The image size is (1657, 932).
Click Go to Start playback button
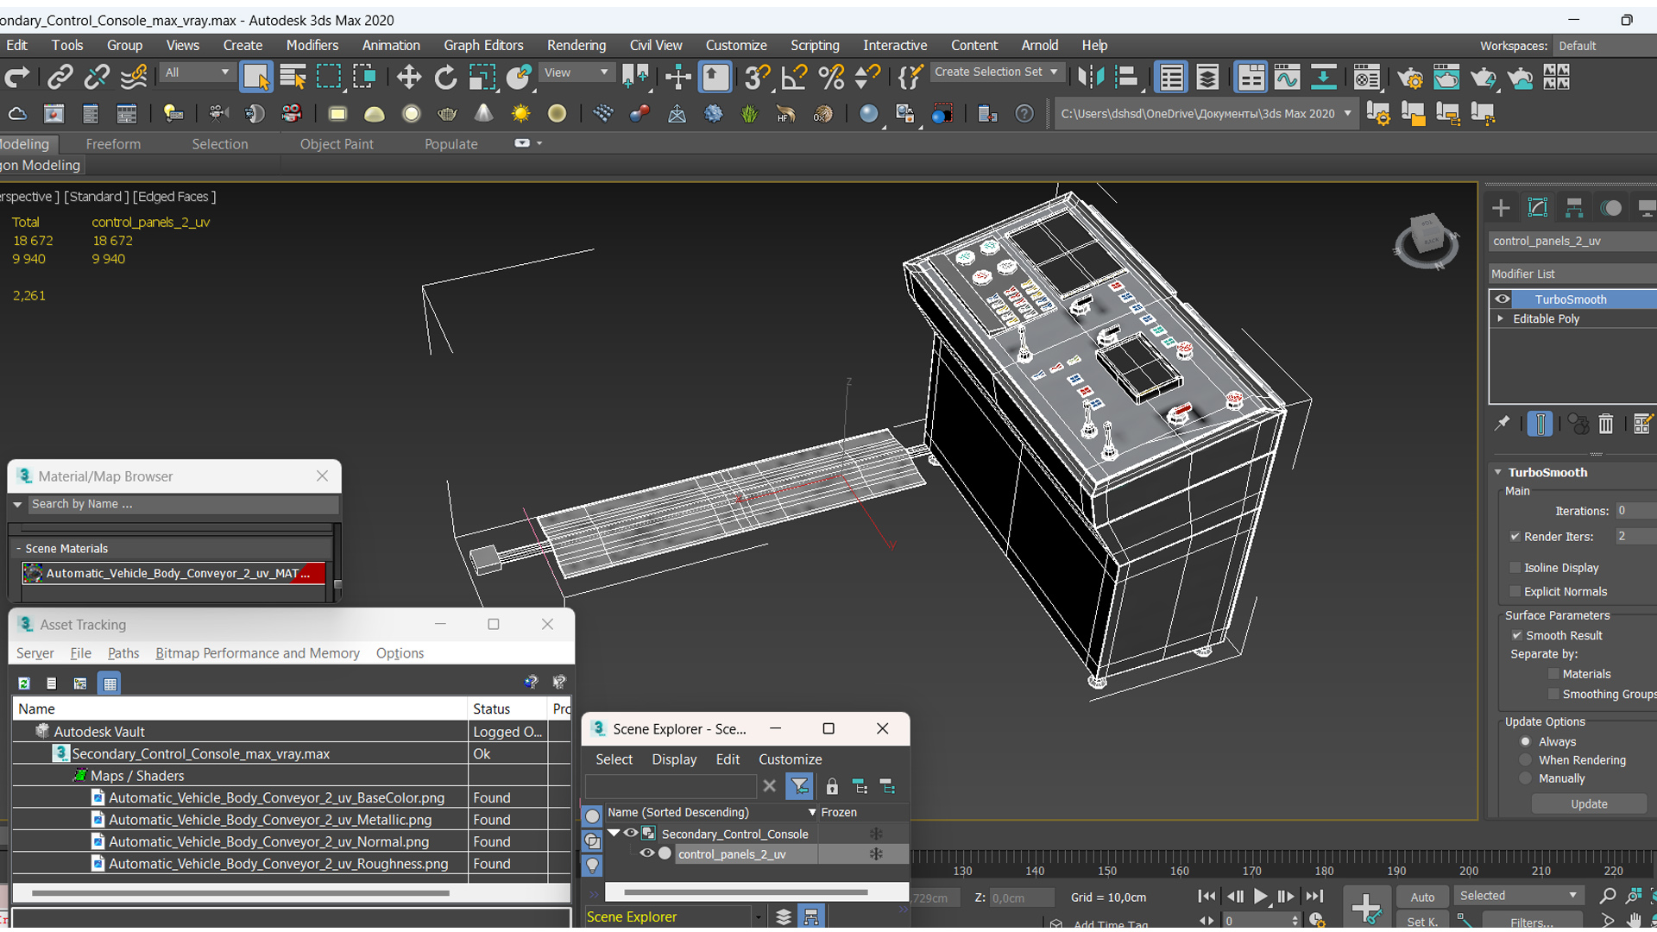tap(1207, 897)
